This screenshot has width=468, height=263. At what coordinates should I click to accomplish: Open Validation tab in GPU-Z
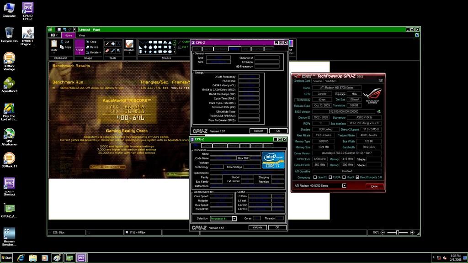click(x=331, y=81)
